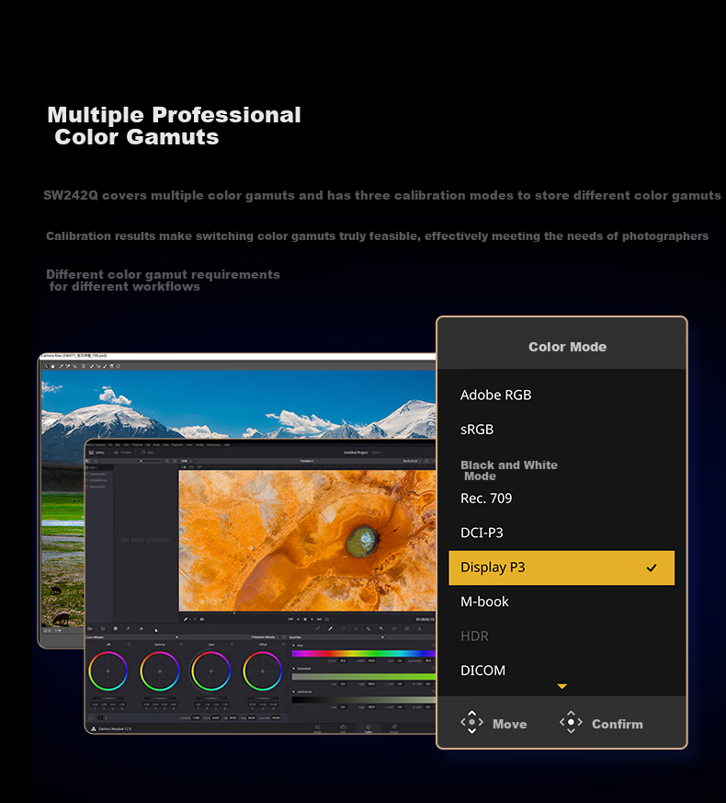Switch to the Edit page in Resolve

(344, 728)
